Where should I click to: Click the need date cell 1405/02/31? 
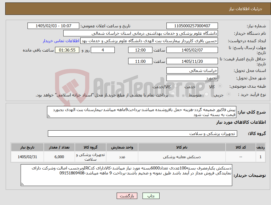27,157
